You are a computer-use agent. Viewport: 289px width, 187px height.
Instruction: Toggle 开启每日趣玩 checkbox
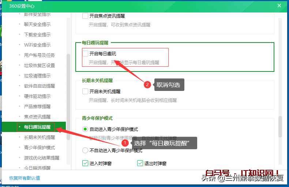pos(85,54)
